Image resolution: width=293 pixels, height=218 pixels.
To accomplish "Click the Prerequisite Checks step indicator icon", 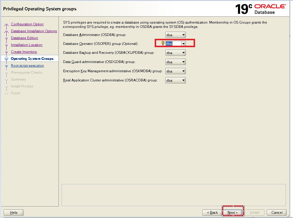I will (6, 72).
